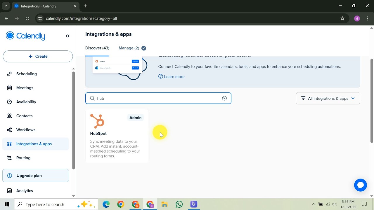Click the main page vertical scrollbar
Viewport: 374px width, 210px height.
click(372, 101)
